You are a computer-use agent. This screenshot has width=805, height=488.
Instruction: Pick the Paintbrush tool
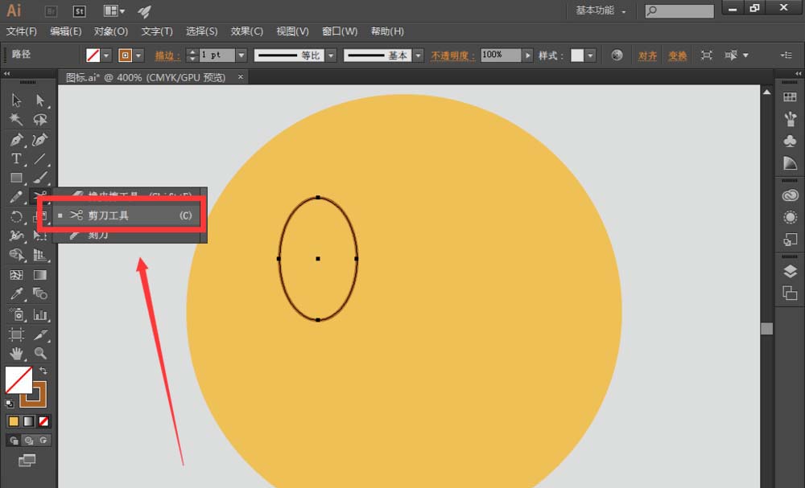pyautogui.click(x=40, y=178)
